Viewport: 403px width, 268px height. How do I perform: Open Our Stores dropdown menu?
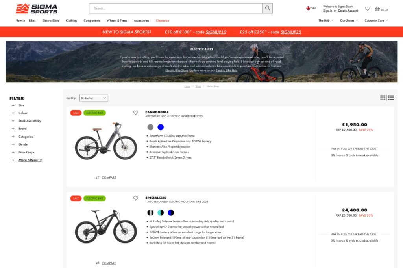pyautogui.click(x=349, y=20)
